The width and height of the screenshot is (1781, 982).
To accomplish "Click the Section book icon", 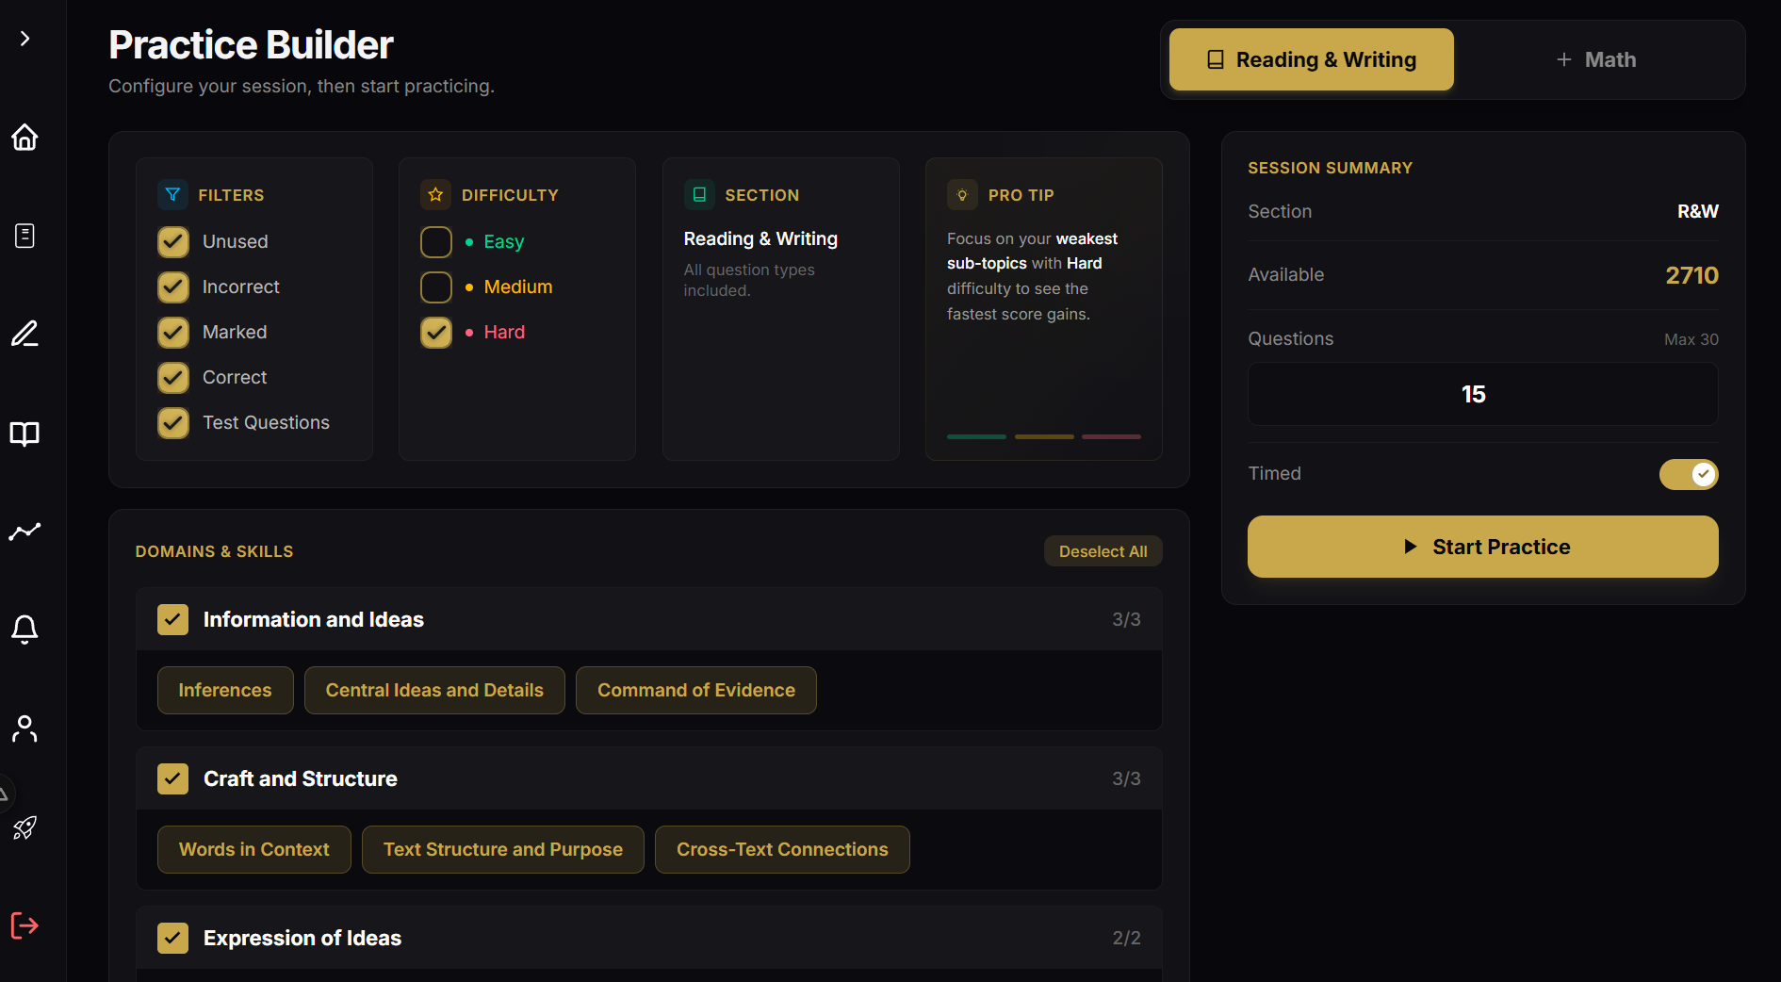I will click(699, 194).
